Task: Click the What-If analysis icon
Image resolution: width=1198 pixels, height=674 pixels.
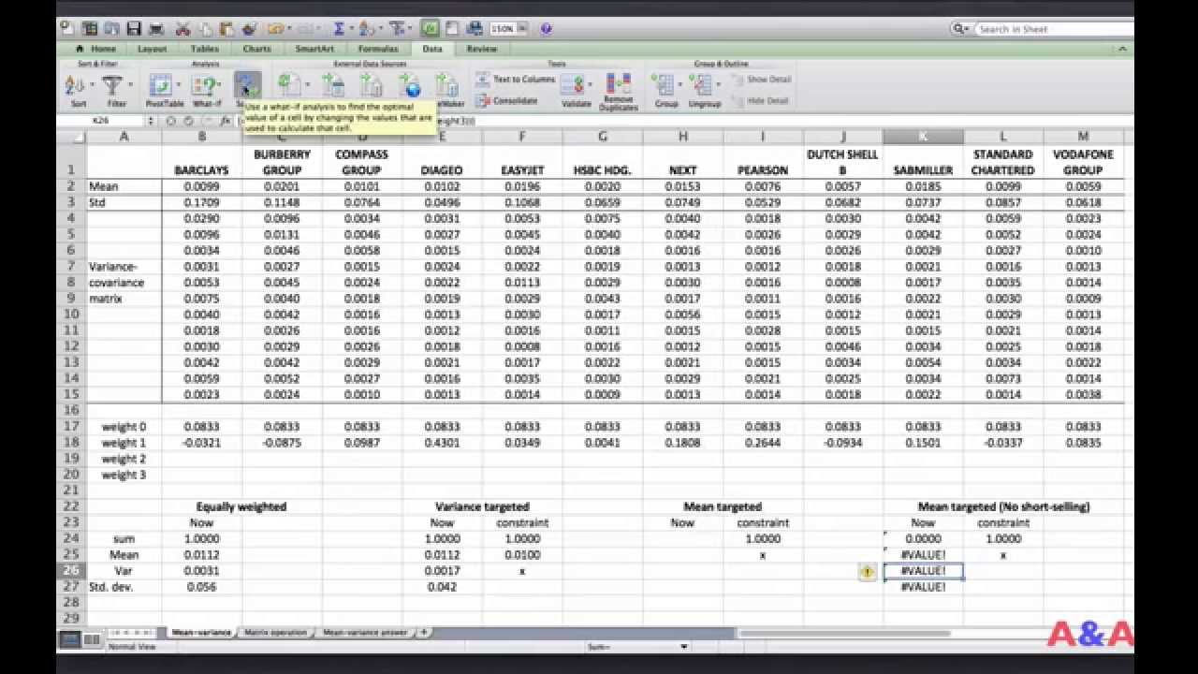Action: click(202, 86)
